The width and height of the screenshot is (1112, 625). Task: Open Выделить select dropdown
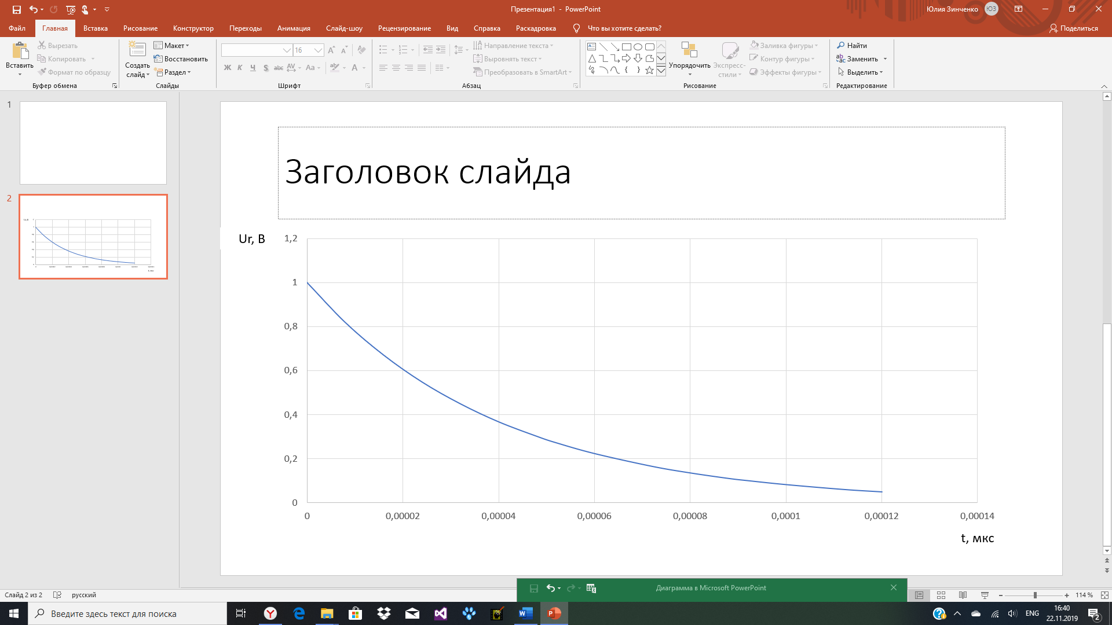(x=860, y=72)
